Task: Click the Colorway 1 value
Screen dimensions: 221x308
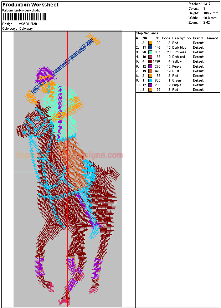Action: click(x=27, y=29)
